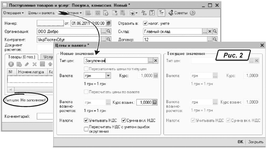The height and width of the screenshot is (148, 266).
Task: Expand the Валюта currency dropdown
Action: point(108,76)
